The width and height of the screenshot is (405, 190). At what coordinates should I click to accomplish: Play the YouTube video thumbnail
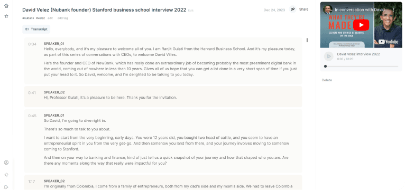click(x=361, y=25)
